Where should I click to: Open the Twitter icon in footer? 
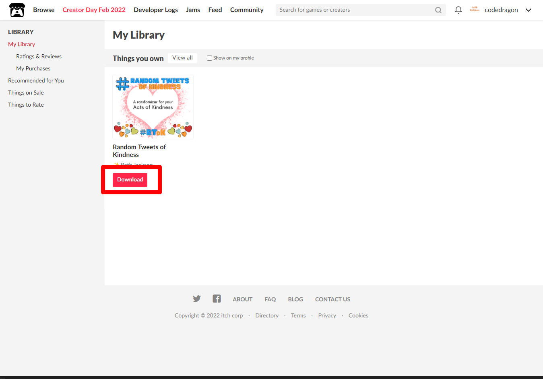(x=196, y=299)
